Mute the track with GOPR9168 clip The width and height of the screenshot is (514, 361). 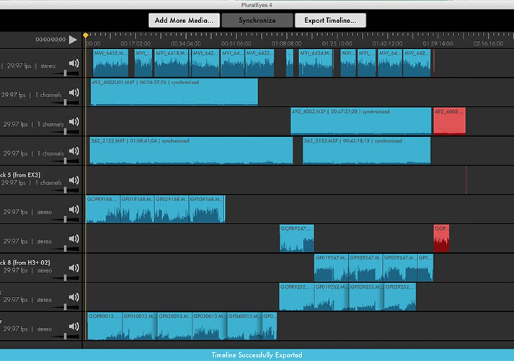click(x=74, y=209)
